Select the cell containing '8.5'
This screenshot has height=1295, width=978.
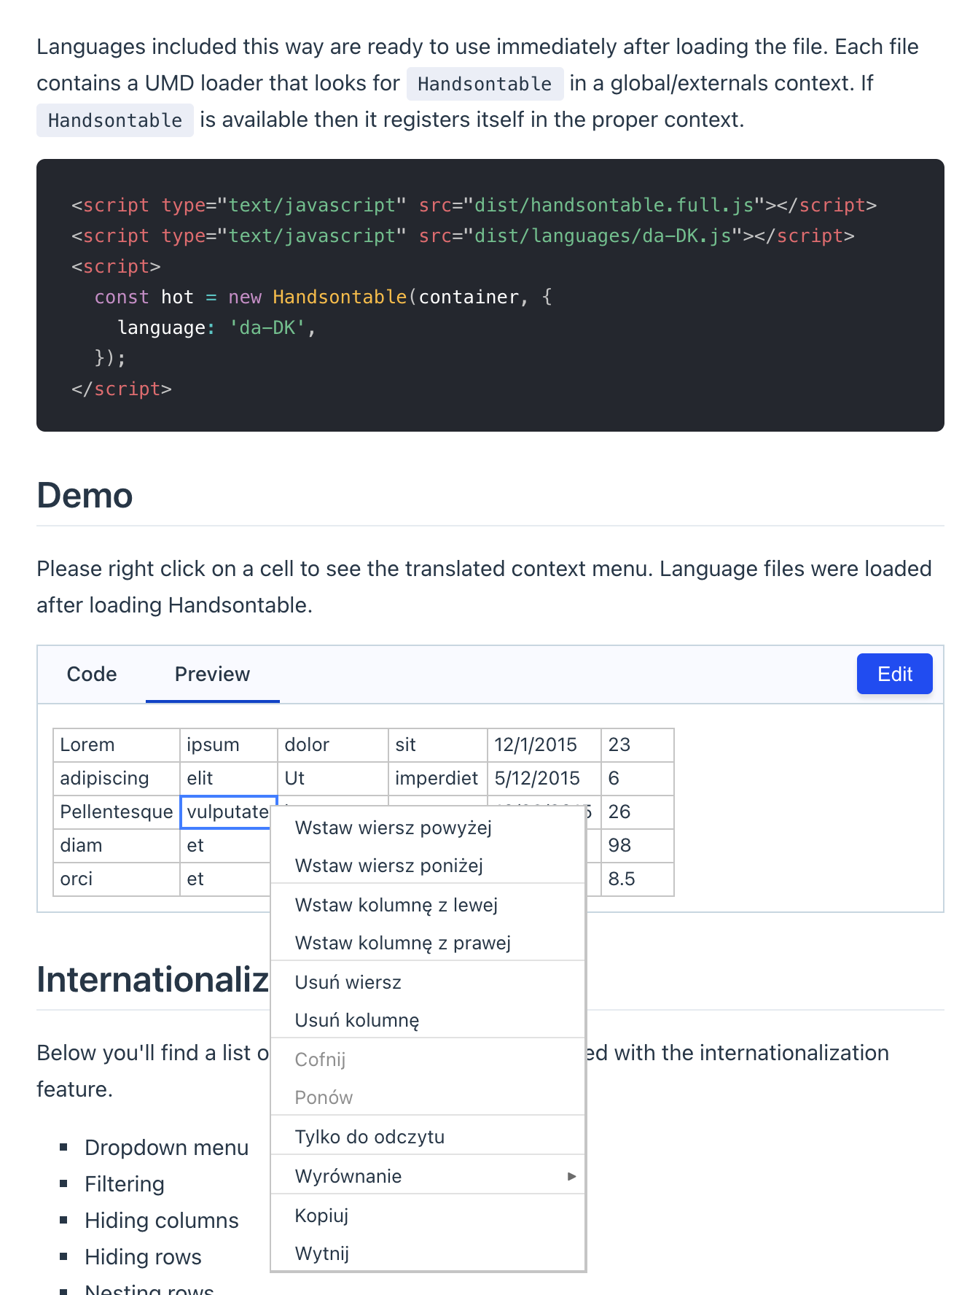pos(638,879)
